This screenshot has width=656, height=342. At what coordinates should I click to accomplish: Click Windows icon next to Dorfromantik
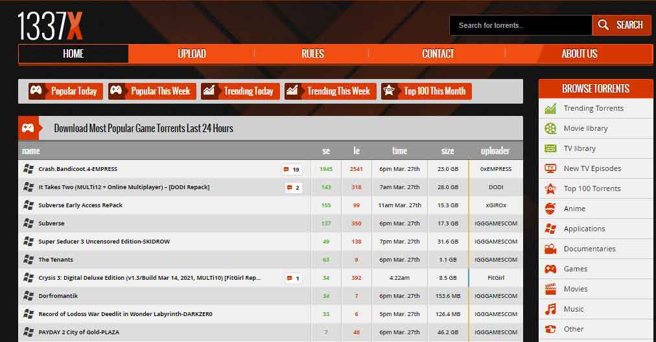[x=29, y=295]
